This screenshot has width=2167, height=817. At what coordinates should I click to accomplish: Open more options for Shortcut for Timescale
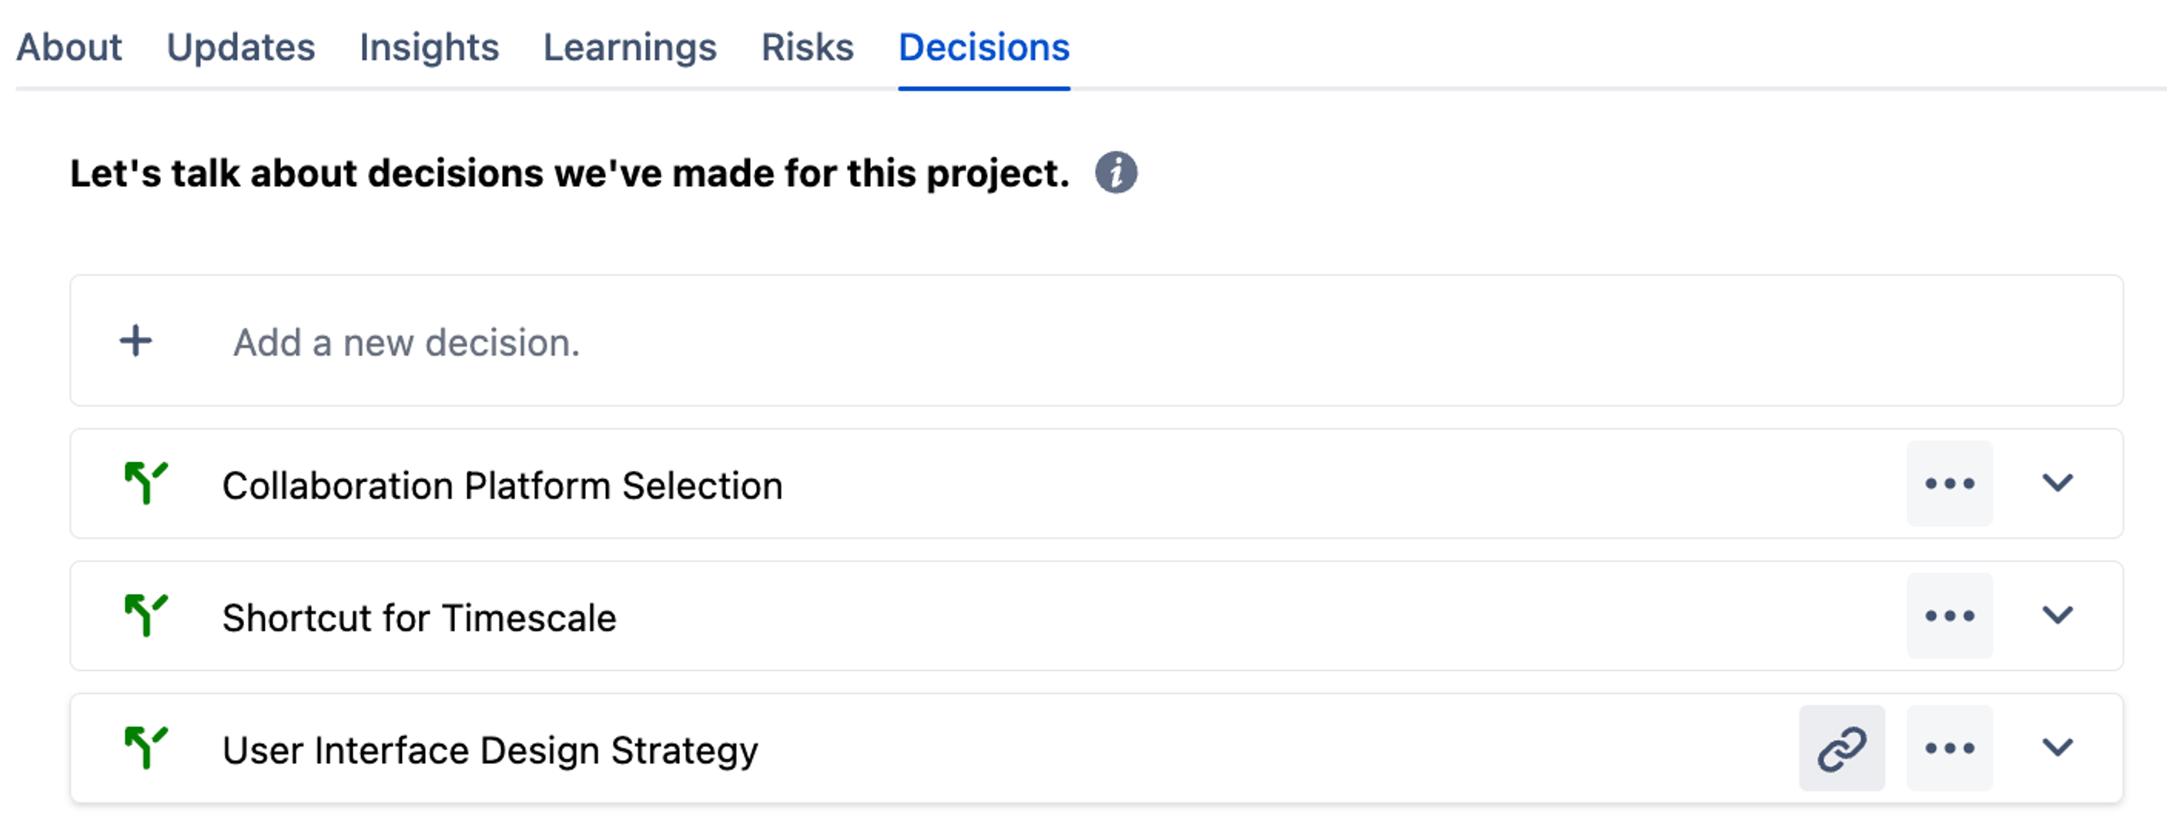[1949, 615]
